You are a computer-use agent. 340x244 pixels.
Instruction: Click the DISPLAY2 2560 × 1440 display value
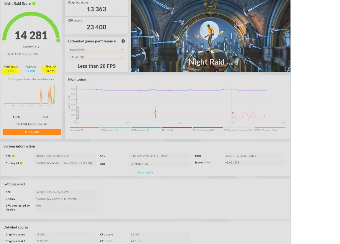pos(65,163)
